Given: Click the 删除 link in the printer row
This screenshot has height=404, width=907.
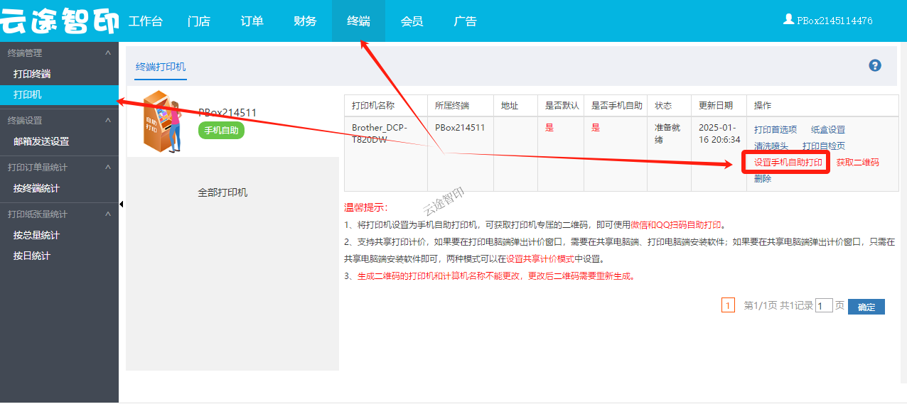Looking at the screenshot, I should pos(763,179).
